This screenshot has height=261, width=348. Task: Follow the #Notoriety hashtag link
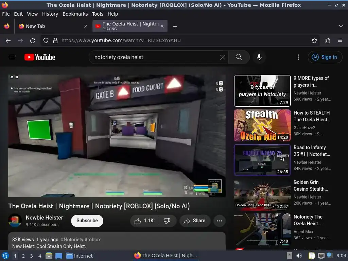[72, 240]
